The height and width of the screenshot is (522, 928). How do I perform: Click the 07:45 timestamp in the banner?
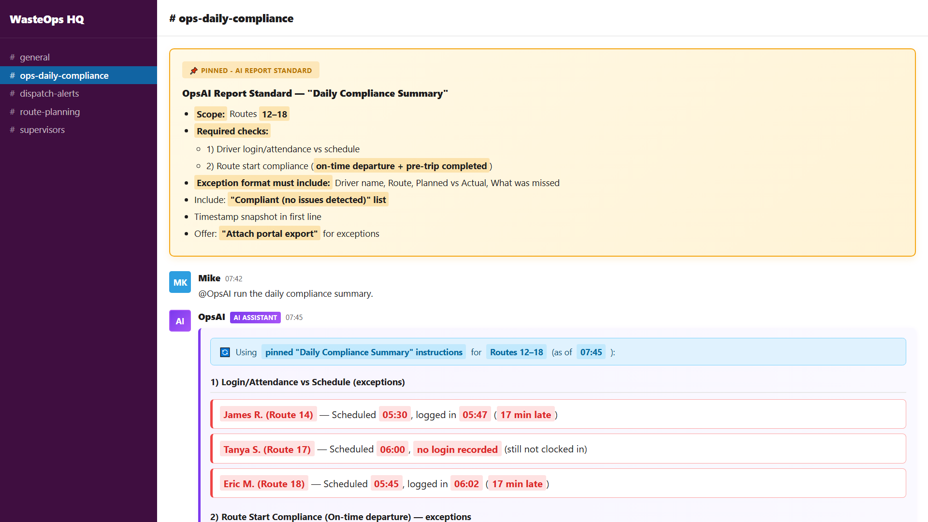[x=591, y=352]
